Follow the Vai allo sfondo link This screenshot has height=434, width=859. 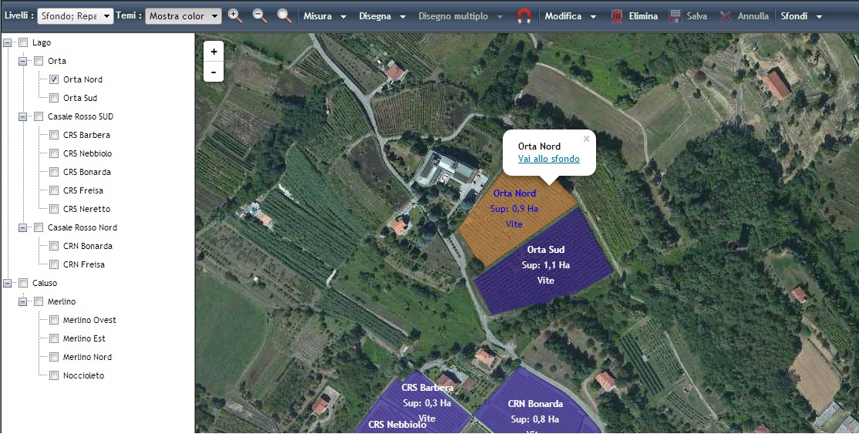548,159
